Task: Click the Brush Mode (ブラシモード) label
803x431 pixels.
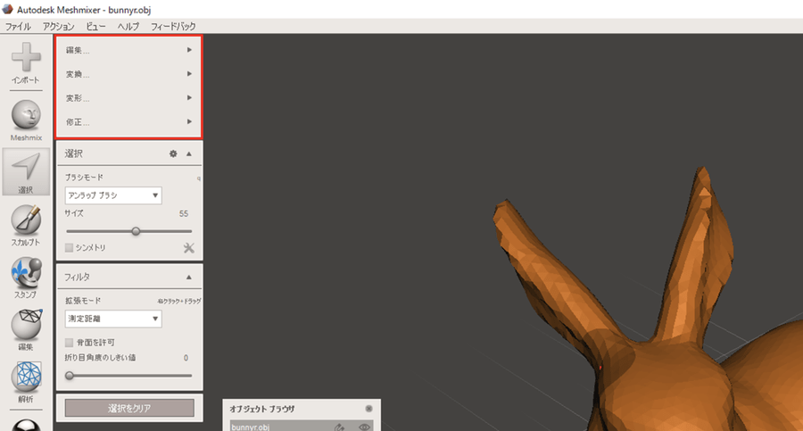Action: coord(84,178)
